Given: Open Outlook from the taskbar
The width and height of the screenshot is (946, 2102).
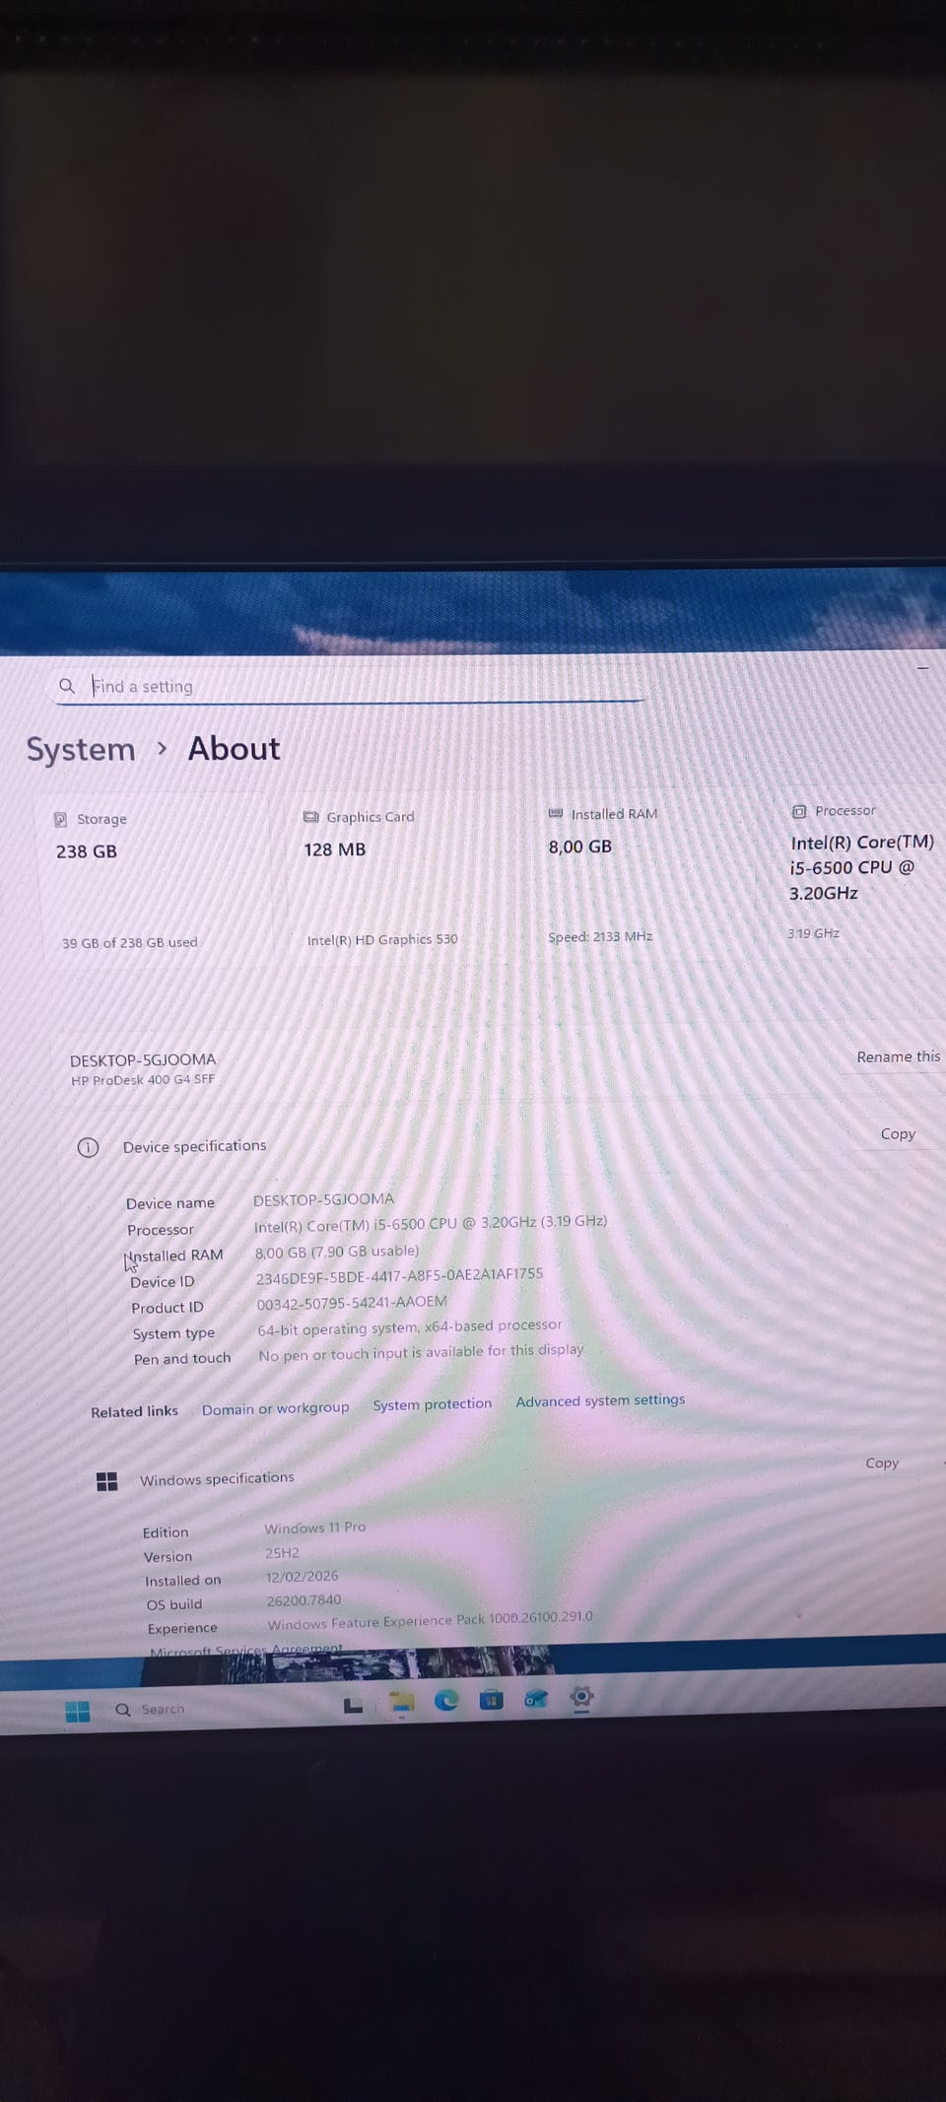Looking at the screenshot, I should click(535, 1699).
